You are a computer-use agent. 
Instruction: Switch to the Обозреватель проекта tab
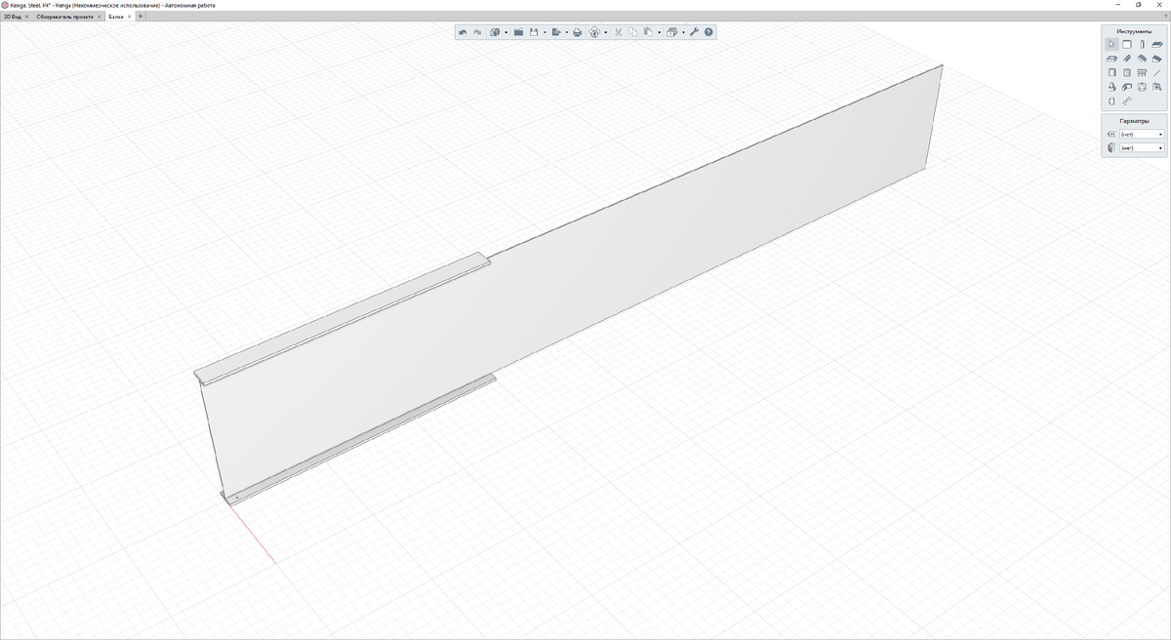coord(64,17)
